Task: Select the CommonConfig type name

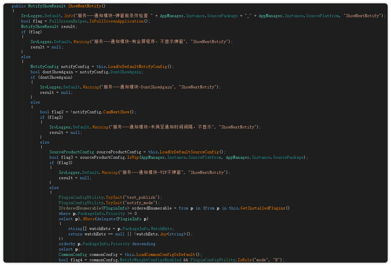Action: pyautogui.click(x=73, y=255)
